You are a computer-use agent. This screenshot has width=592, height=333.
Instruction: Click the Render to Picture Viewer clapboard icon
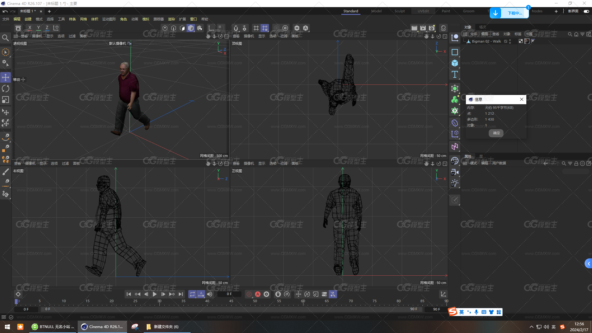coord(423,28)
